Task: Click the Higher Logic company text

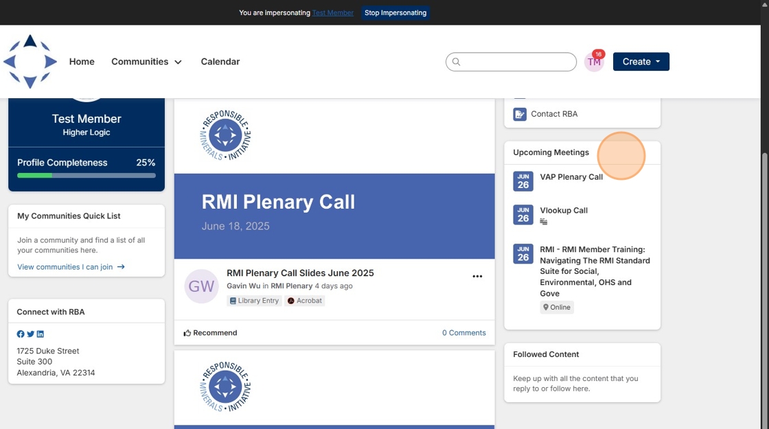Action: 87,132
